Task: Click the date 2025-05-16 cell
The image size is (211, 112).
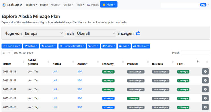Action: pyautogui.click(x=9, y=72)
